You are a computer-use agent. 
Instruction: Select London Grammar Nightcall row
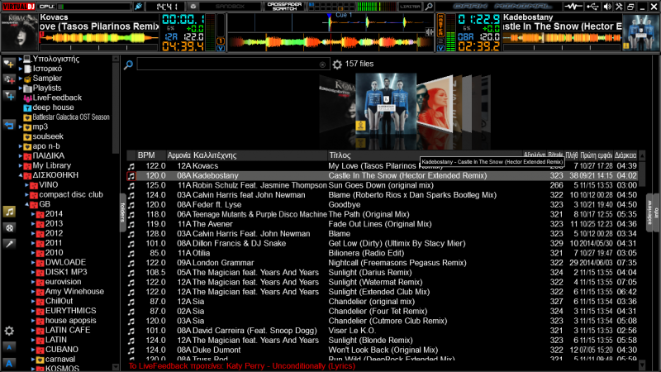click(x=382, y=263)
